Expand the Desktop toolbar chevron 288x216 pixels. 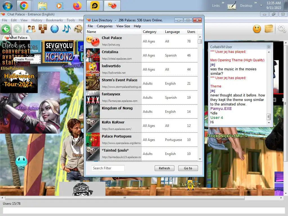pos(255,3)
